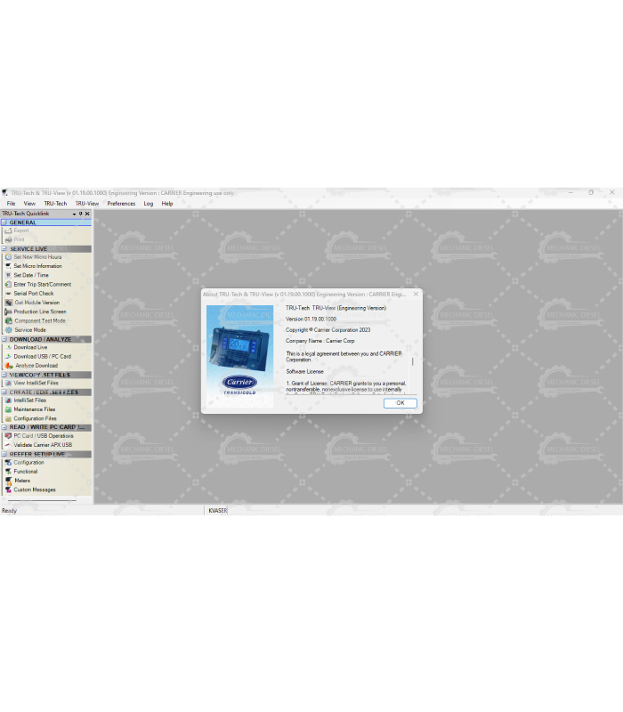The image size is (623, 712).
Task: Collapse the DOWNLOAD / ANALYZE section
Action: click(x=4, y=339)
